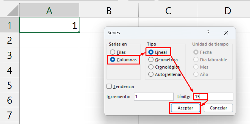
Task: Close the Series dialog with X
Action: [x=226, y=33]
